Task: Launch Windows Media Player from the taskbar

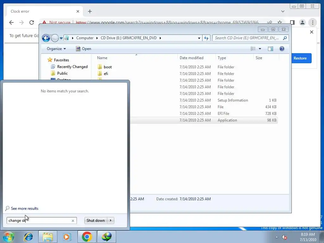Action: click(x=67, y=237)
